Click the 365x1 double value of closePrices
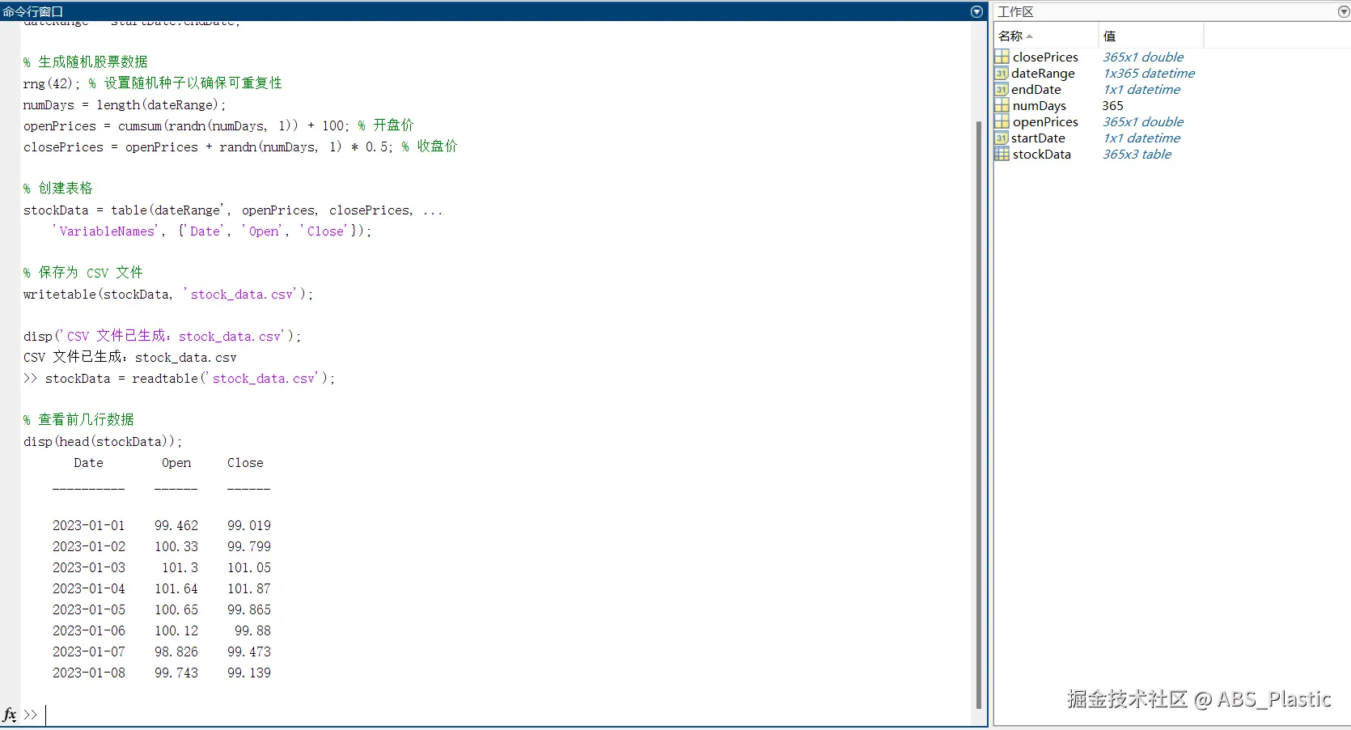The image size is (1351, 730). [x=1143, y=57]
